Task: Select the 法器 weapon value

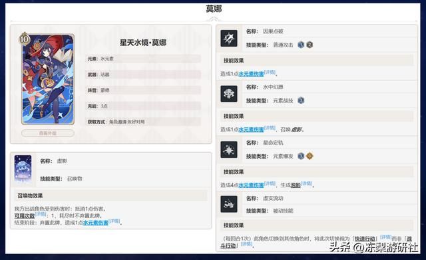Action: point(105,75)
